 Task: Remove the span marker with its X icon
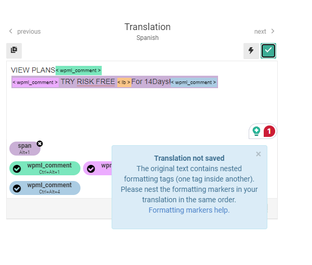[40, 144]
